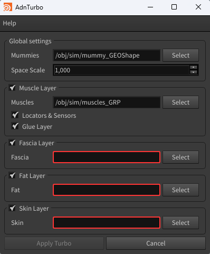This screenshot has height=254, width=210.
Task: Click Select button beside Fascia field
Action: (x=180, y=157)
